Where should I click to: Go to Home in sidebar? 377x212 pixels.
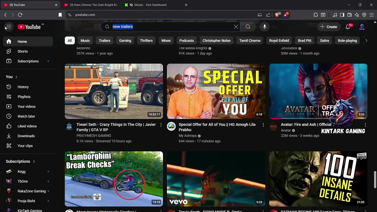(28, 42)
